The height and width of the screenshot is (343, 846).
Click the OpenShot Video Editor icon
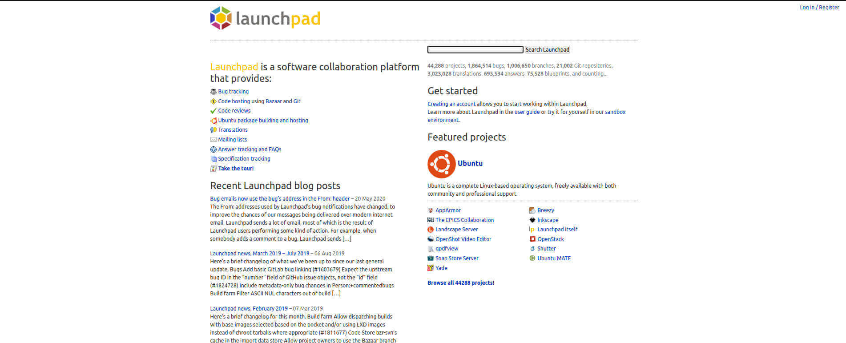431,239
